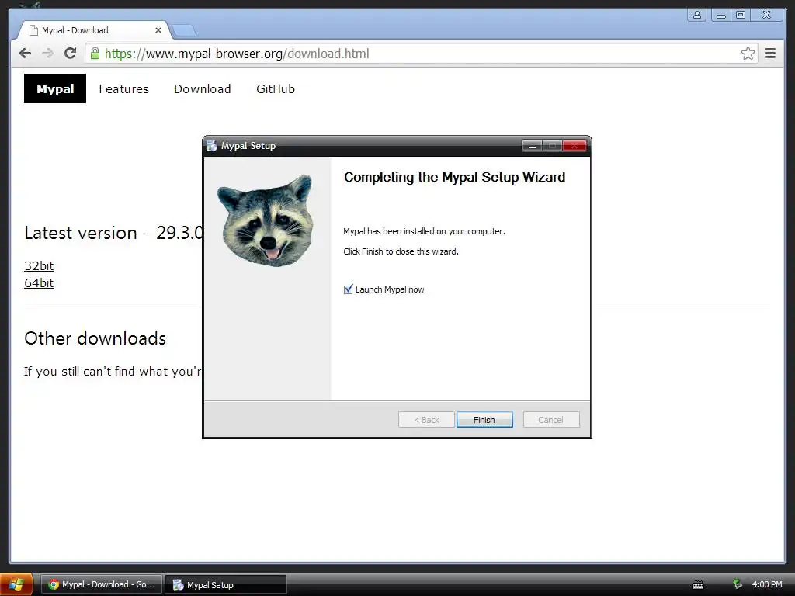Click the Chrome user profile icon

coord(697,15)
